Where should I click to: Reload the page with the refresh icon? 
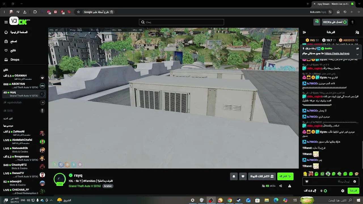click(345, 12)
